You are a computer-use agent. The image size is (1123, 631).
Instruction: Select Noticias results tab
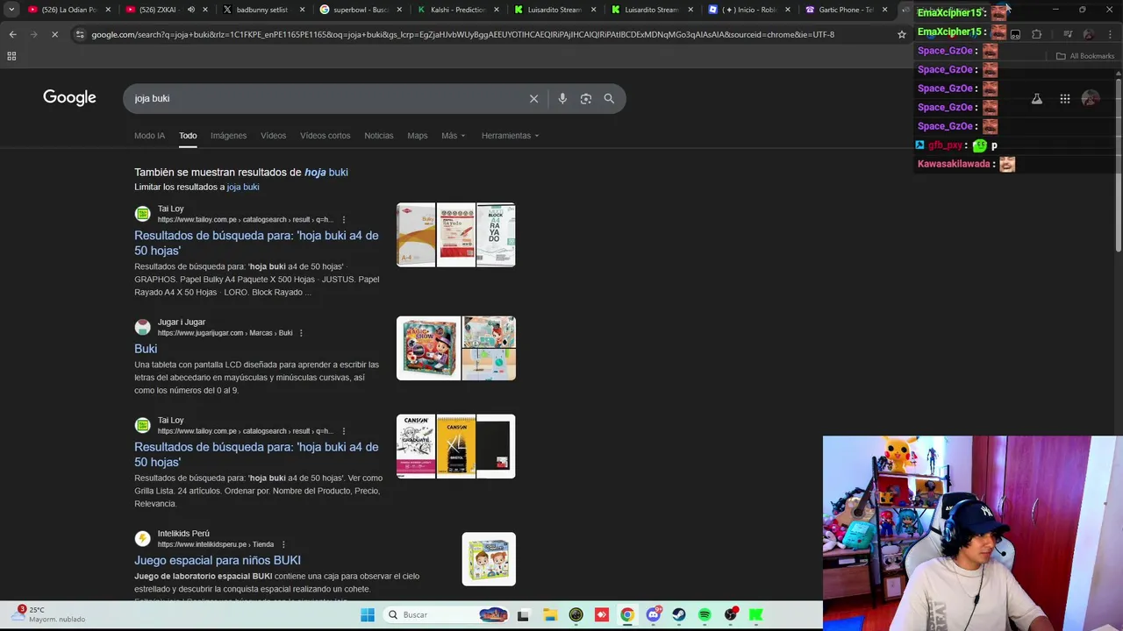379,136
